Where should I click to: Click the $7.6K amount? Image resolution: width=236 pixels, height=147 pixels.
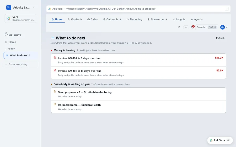pos(220,70)
